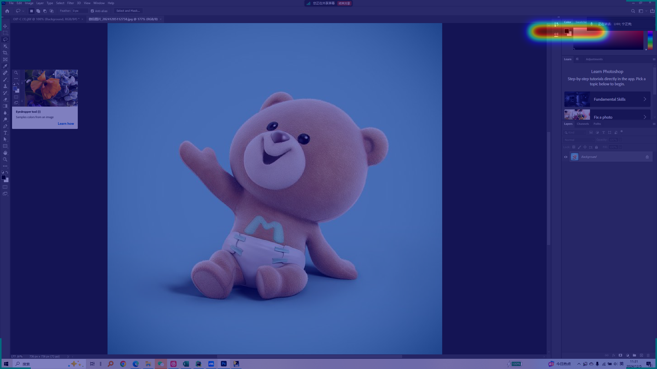Click the Learn how link
This screenshot has height=369, width=657.
66,124
